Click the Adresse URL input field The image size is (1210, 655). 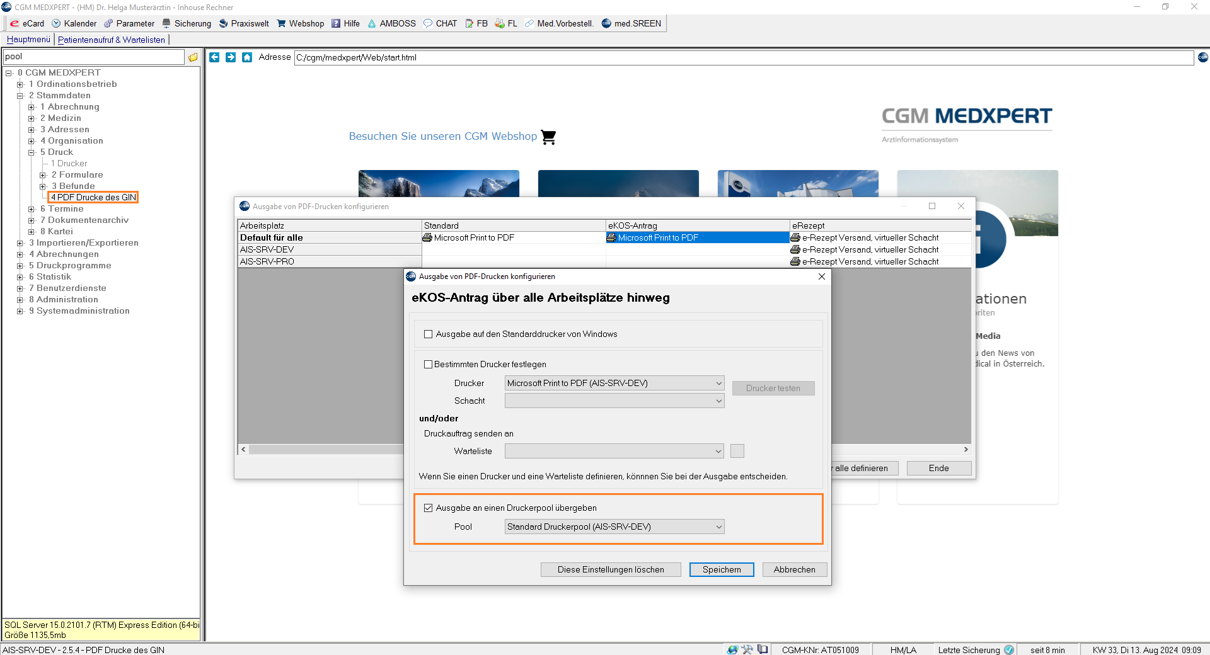click(744, 57)
